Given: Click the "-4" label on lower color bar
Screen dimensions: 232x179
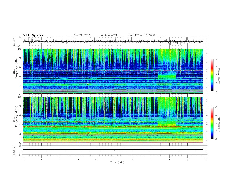Looking at the screenshot, I should 216,115.
